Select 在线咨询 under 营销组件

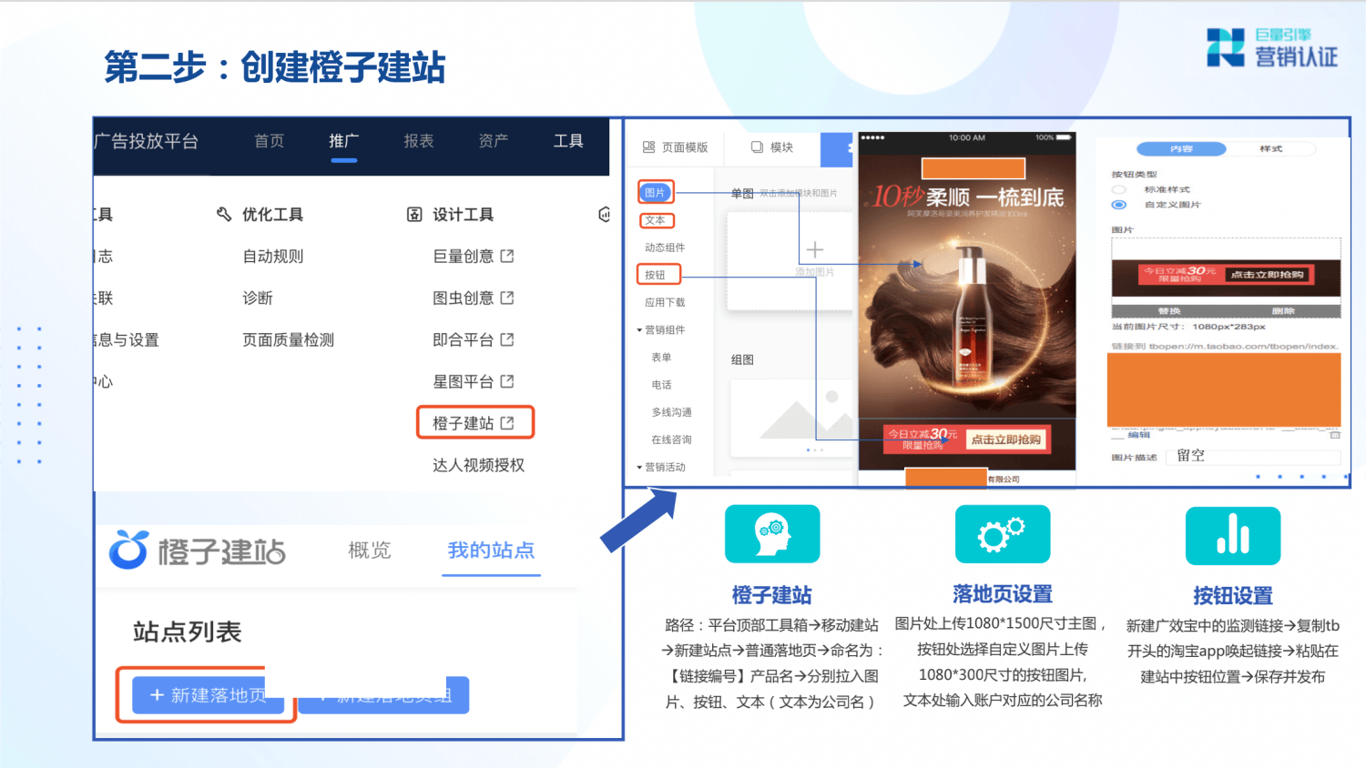pos(671,440)
